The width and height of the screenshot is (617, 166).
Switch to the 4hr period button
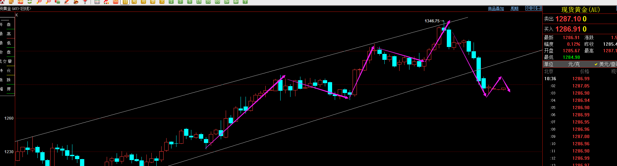click(x=236, y=2)
